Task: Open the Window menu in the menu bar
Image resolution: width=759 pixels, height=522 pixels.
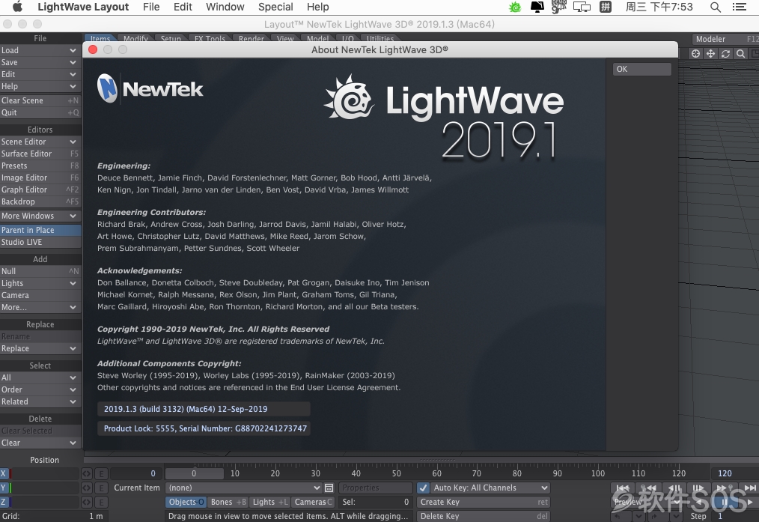Action: 225,7
